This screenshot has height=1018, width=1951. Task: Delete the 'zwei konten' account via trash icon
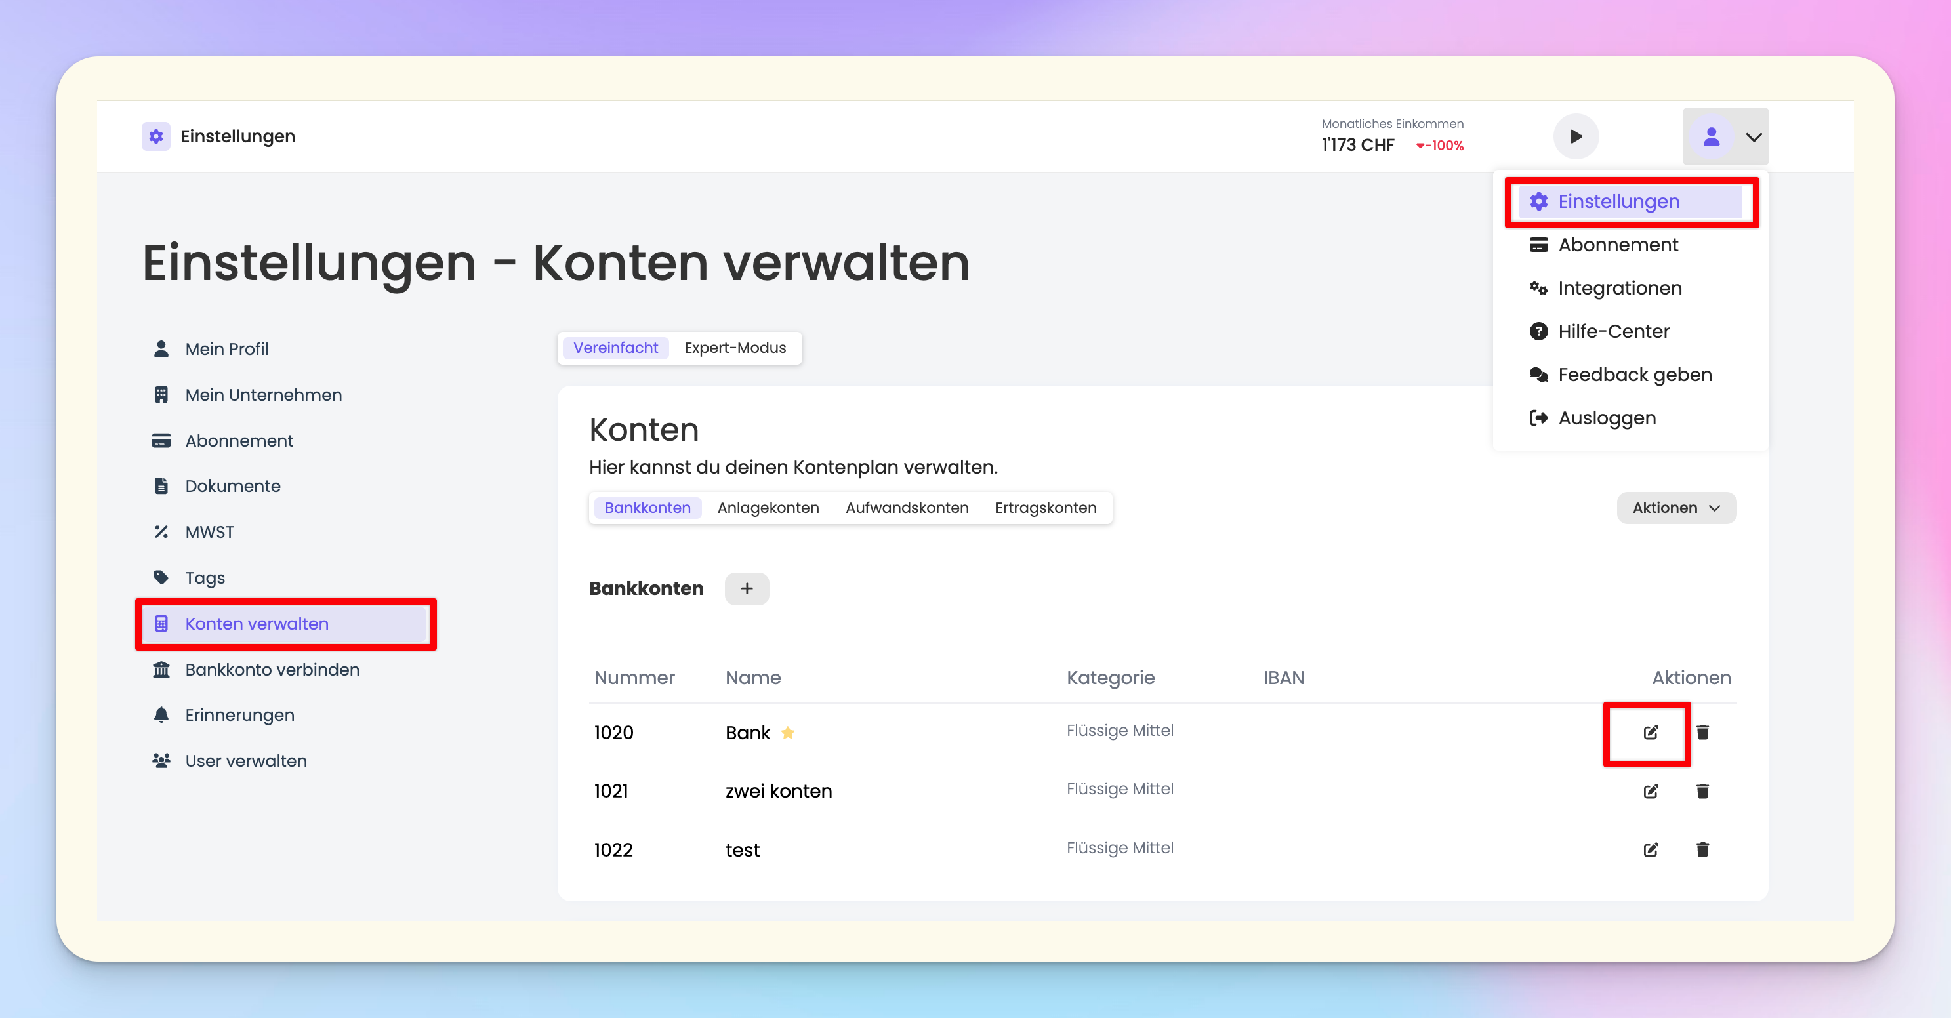coord(1702,791)
